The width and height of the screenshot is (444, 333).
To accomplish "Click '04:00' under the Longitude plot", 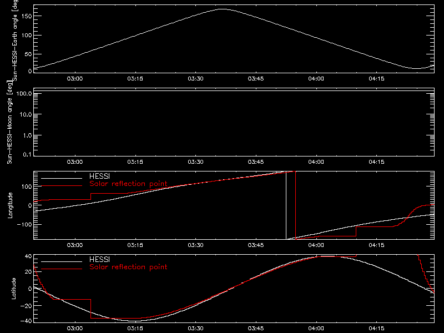I will (x=316, y=245).
